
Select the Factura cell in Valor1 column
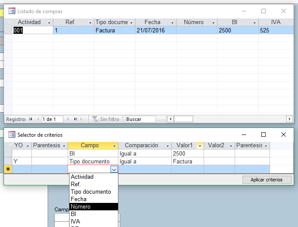point(187,161)
